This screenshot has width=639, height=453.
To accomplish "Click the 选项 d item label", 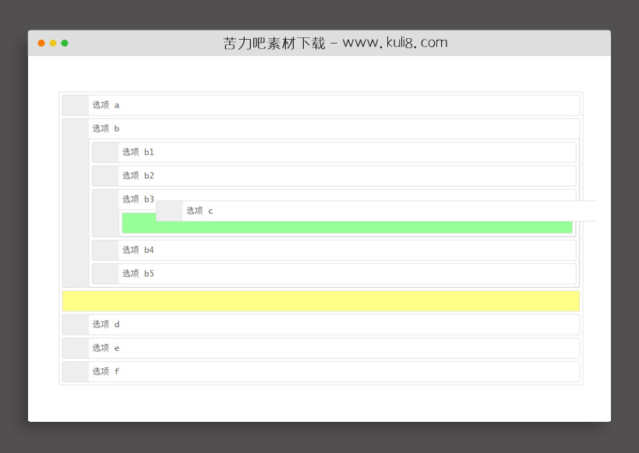I will [x=106, y=325].
